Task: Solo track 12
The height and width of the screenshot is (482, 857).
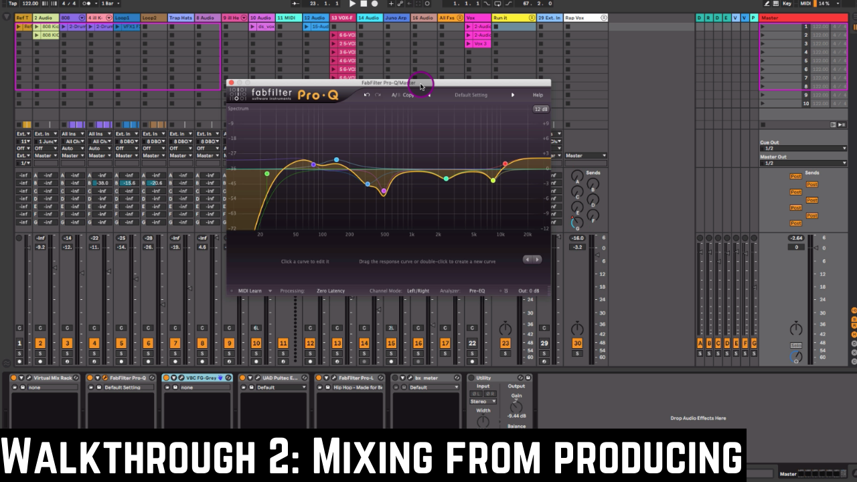Action: (x=310, y=353)
